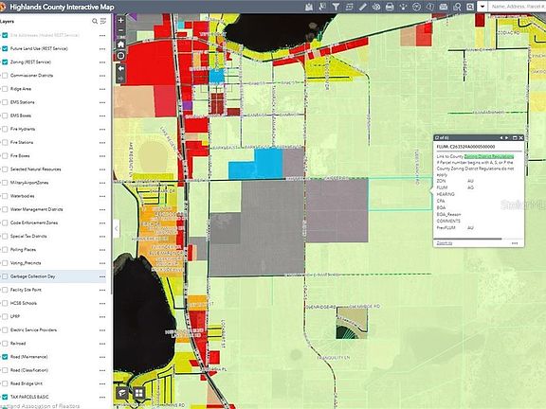546x409 pixels.
Task: Open search source dropdown arrow
Action: [x=482, y=7]
